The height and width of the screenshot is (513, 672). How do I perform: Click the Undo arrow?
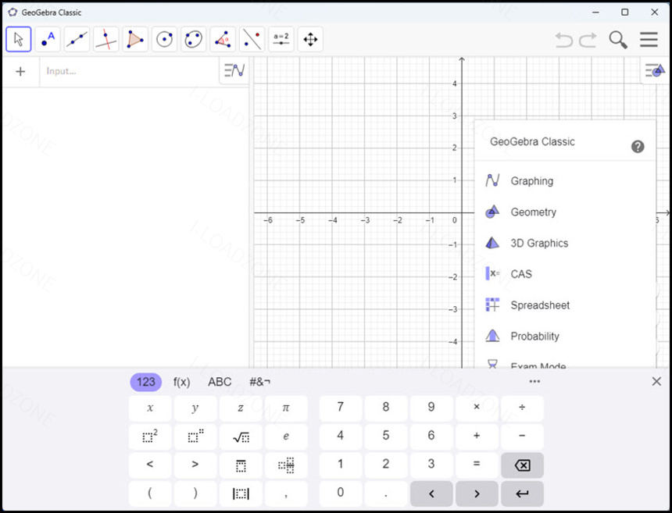point(563,40)
